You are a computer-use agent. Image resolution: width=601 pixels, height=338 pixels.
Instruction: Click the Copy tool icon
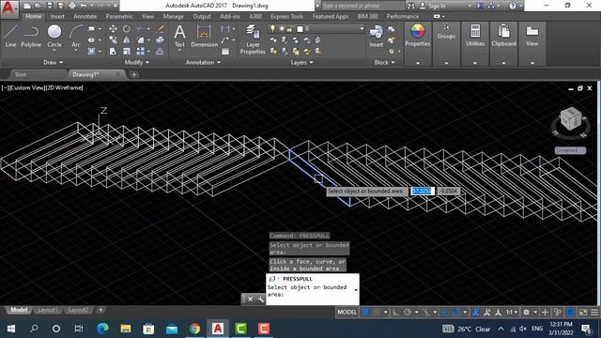coord(113,39)
